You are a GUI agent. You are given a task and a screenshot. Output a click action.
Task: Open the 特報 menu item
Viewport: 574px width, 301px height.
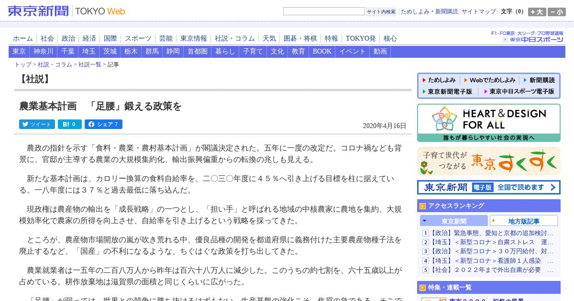click(x=331, y=39)
